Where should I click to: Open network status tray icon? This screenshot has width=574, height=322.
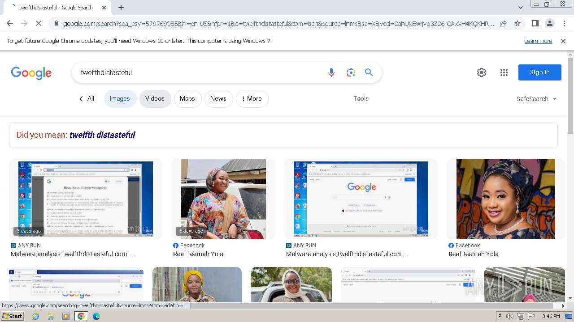(521, 316)
